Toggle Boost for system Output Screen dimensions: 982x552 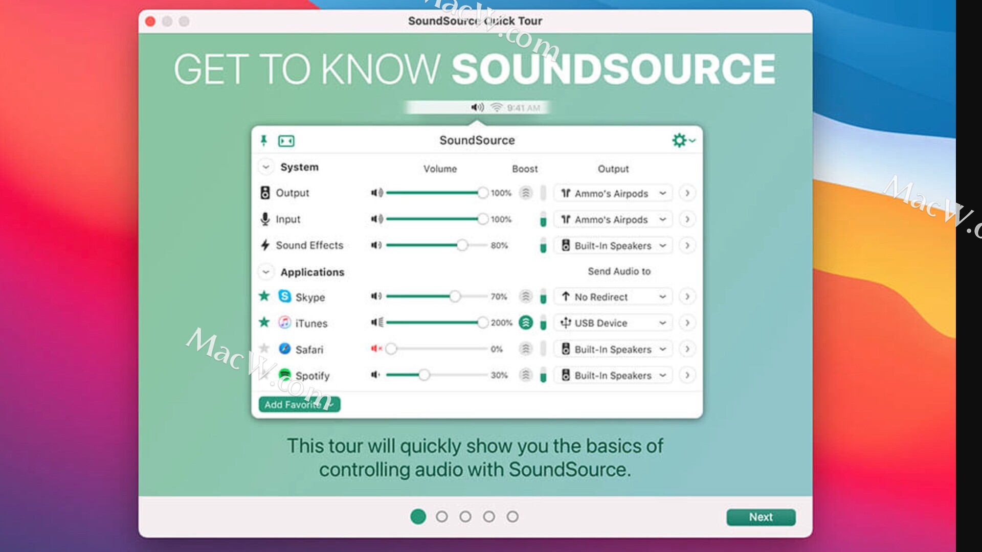(x=526, y=193)
